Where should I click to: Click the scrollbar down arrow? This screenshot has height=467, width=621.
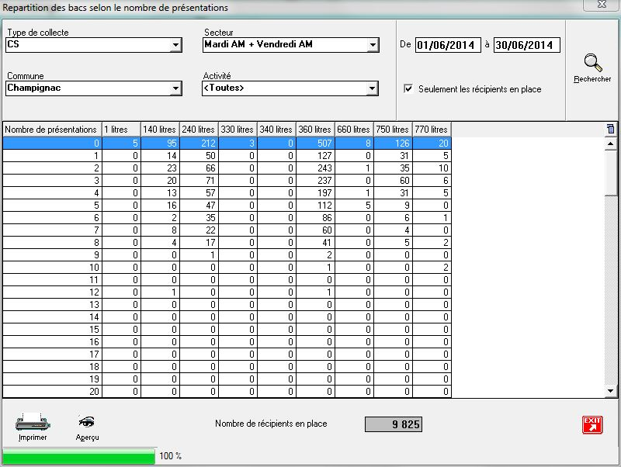pyautogui.click(x=611, y=391)
